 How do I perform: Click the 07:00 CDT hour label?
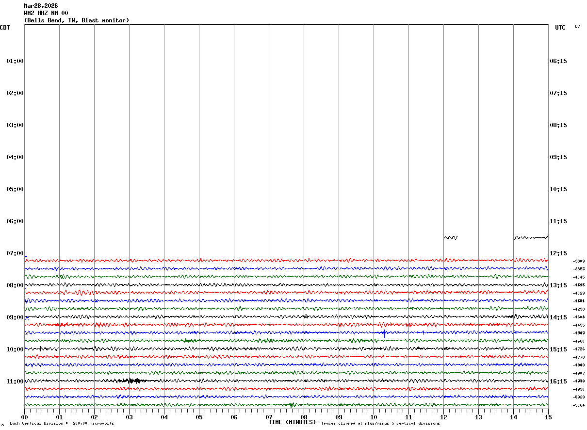point(15,253)
